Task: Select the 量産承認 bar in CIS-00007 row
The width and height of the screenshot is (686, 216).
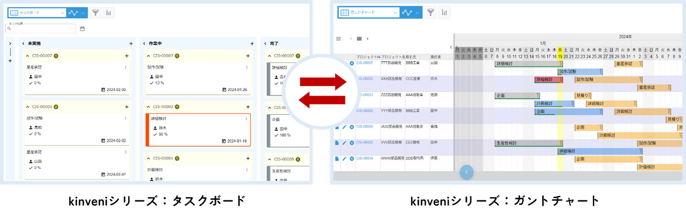Action: (x=628, y=64)
